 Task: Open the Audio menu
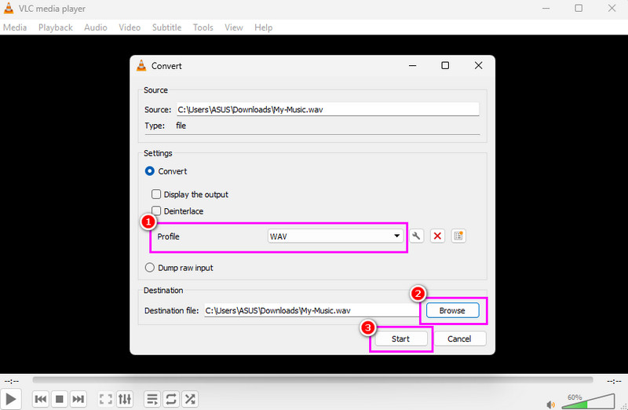tap(96, 27)
